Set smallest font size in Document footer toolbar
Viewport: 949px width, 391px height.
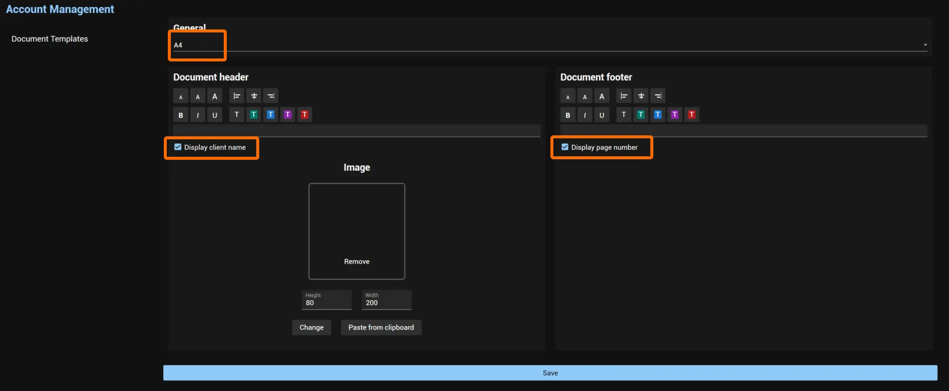568,96
